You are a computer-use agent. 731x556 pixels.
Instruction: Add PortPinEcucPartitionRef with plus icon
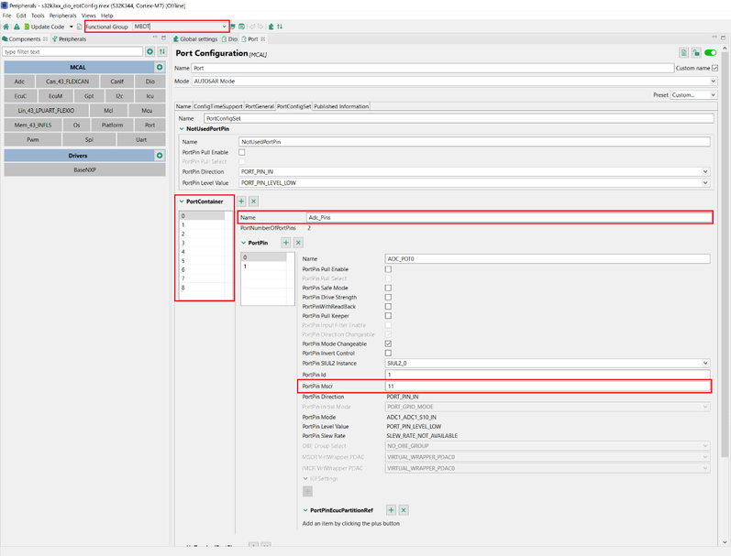(391, 510)
